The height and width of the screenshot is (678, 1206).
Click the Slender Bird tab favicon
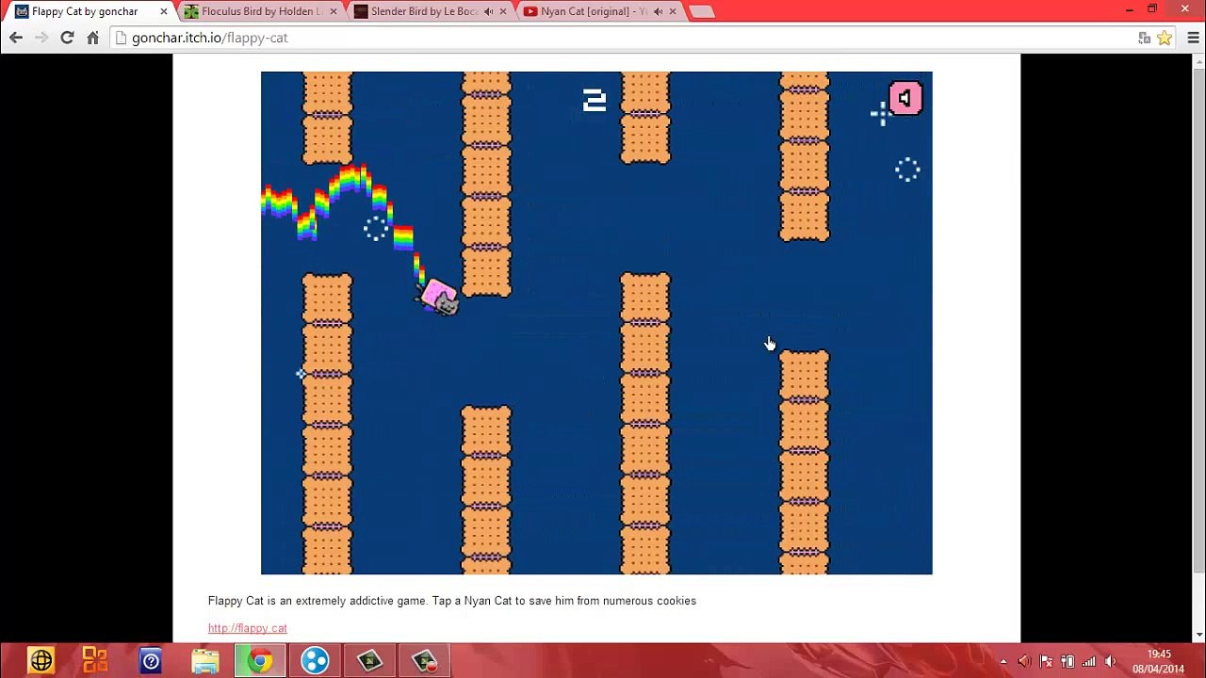(361, 11)
